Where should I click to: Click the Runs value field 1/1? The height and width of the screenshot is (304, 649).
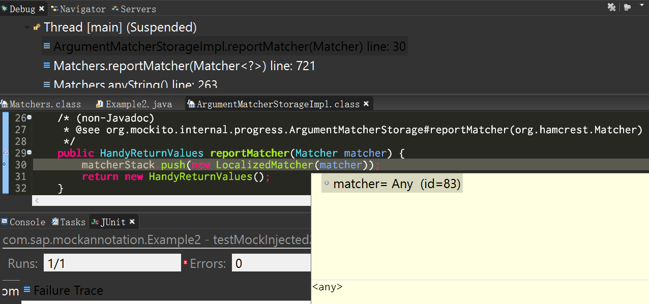click(112, 263)
